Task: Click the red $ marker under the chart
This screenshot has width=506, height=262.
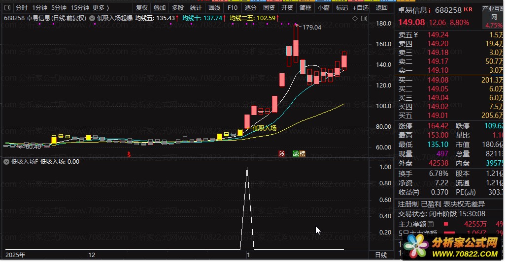Action: click(x=129, y=154)
